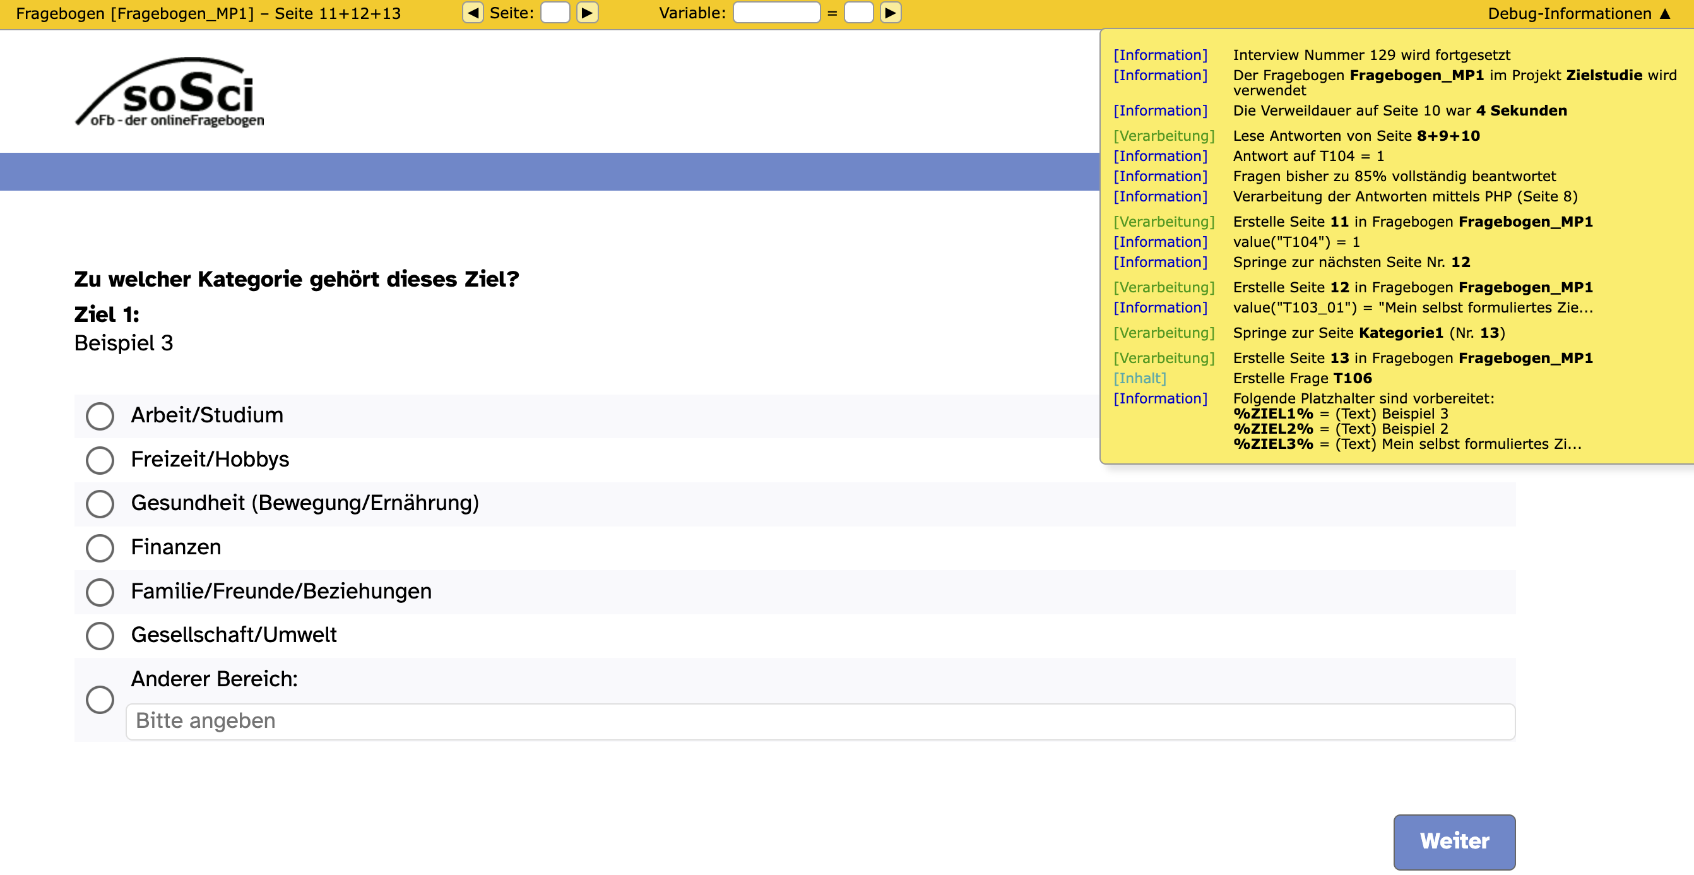Focus the Variable name input
This screenshot has width=1694, height=875.
click(x=776, y=13)
